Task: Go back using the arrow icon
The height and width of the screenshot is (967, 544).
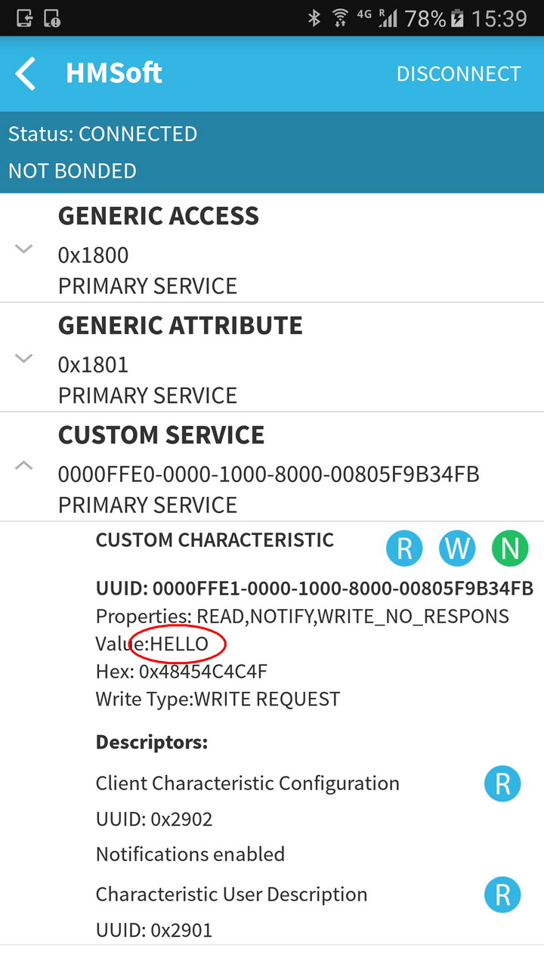Action: [x=26, y=74]
